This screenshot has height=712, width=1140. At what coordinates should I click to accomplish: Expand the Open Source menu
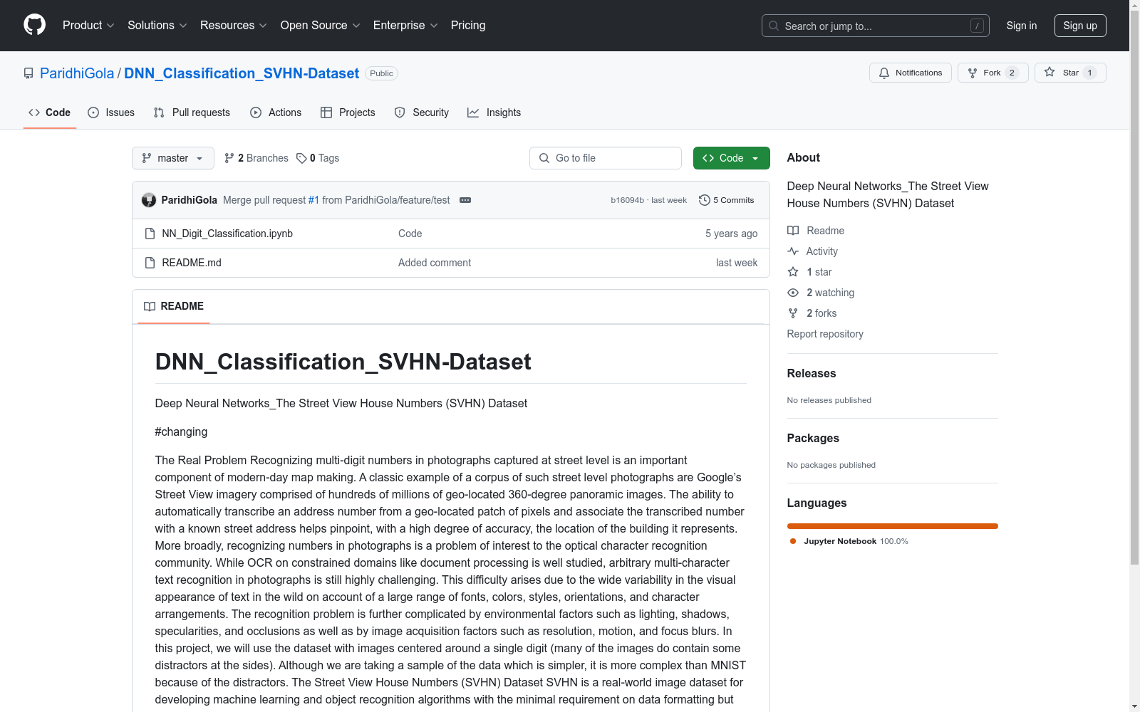tap(321, 25)
